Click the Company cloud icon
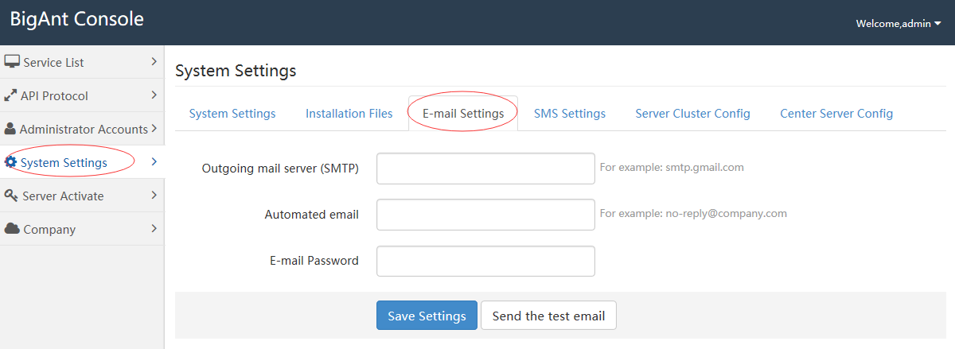Image resolution: width=955 pixels, height=349 pixels. (12, 229)
